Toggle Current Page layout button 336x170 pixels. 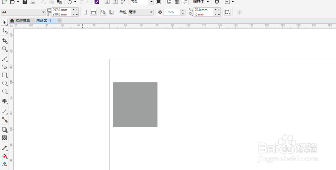[112, 12]
